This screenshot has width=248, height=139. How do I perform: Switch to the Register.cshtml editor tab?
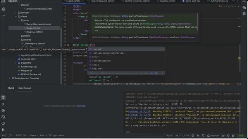pos(166,1)
